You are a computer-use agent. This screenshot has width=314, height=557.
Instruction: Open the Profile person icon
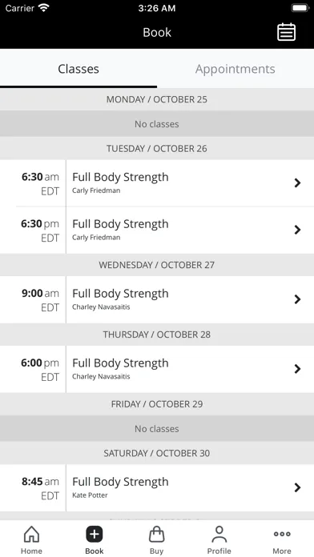219,535
